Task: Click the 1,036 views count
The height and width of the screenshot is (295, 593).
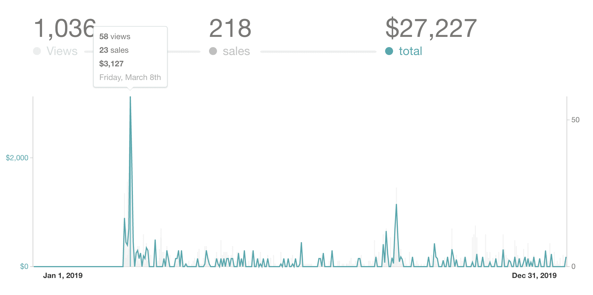Action: coord(64,28)
